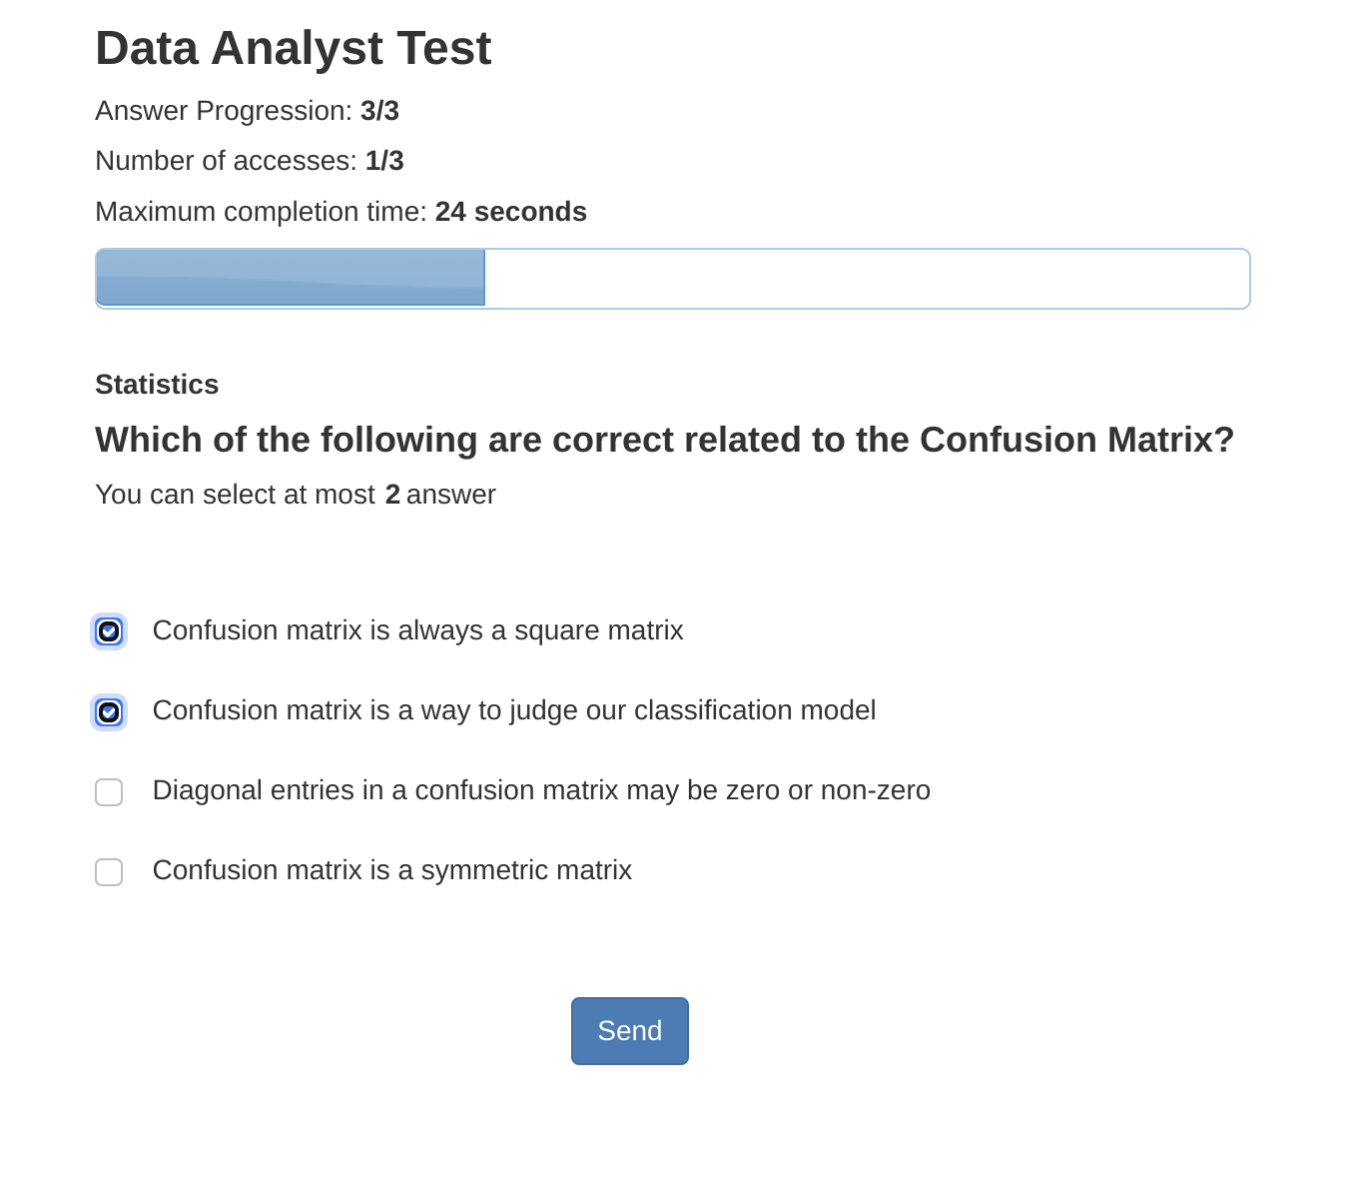1370x1177 pixels.
Task: Click the empty white part of the timer bar
Action: [x=865, y=279]
